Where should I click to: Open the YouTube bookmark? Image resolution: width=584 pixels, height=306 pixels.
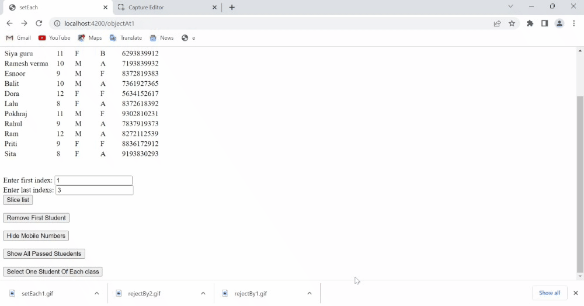point(54,38)
